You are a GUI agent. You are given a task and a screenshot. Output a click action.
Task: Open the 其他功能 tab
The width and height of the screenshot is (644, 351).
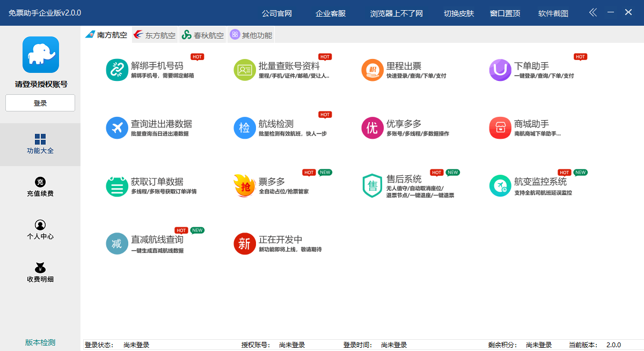[x=251, y=35]
